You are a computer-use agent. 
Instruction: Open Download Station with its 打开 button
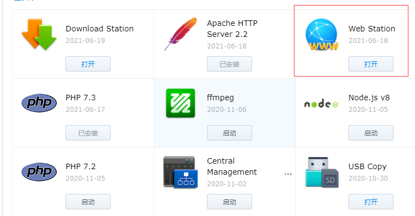[88, 64]
